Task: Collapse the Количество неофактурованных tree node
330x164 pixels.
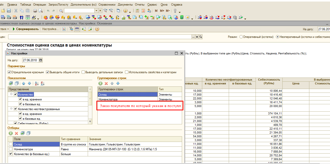Action: pyautogui.click(x=11, y=109)
